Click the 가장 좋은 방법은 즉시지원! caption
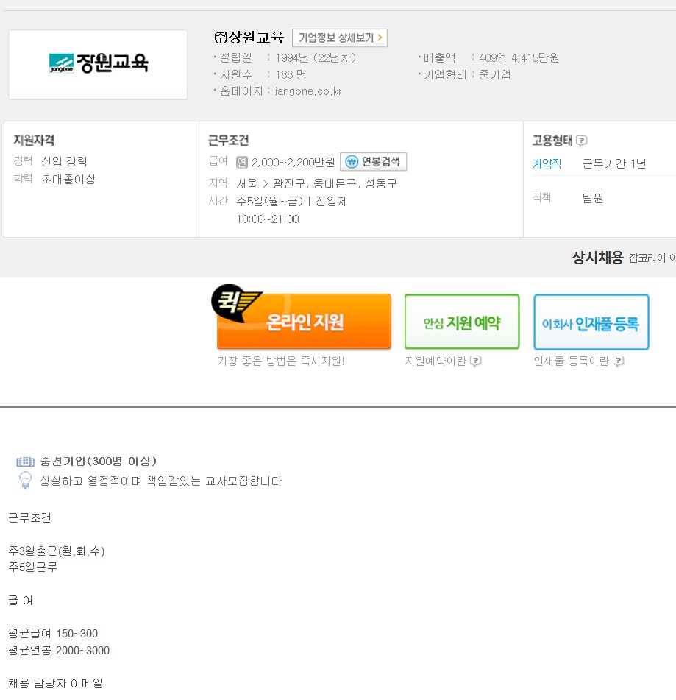Screen dimensions: 676x700 281,361
